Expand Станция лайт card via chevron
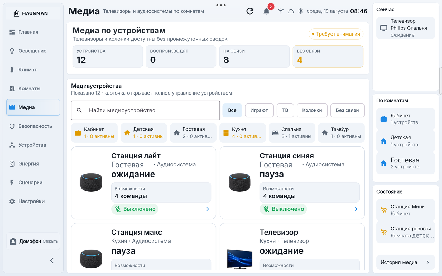Screen dimensions: 442x276 [x=208, y=209]
